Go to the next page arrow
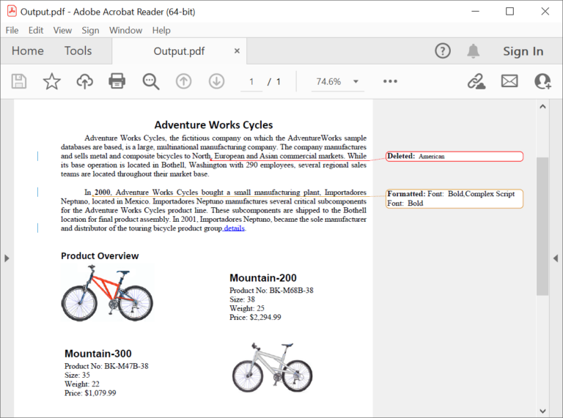This screenshot has width=563, height=418. (216, 81)
